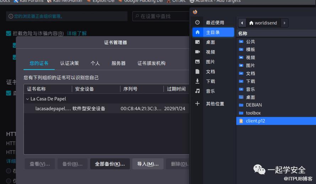This screenshot has width=316, height=184.
Task: Open 视频 videos location in sidebar
Action: click(x=210, y=52)
